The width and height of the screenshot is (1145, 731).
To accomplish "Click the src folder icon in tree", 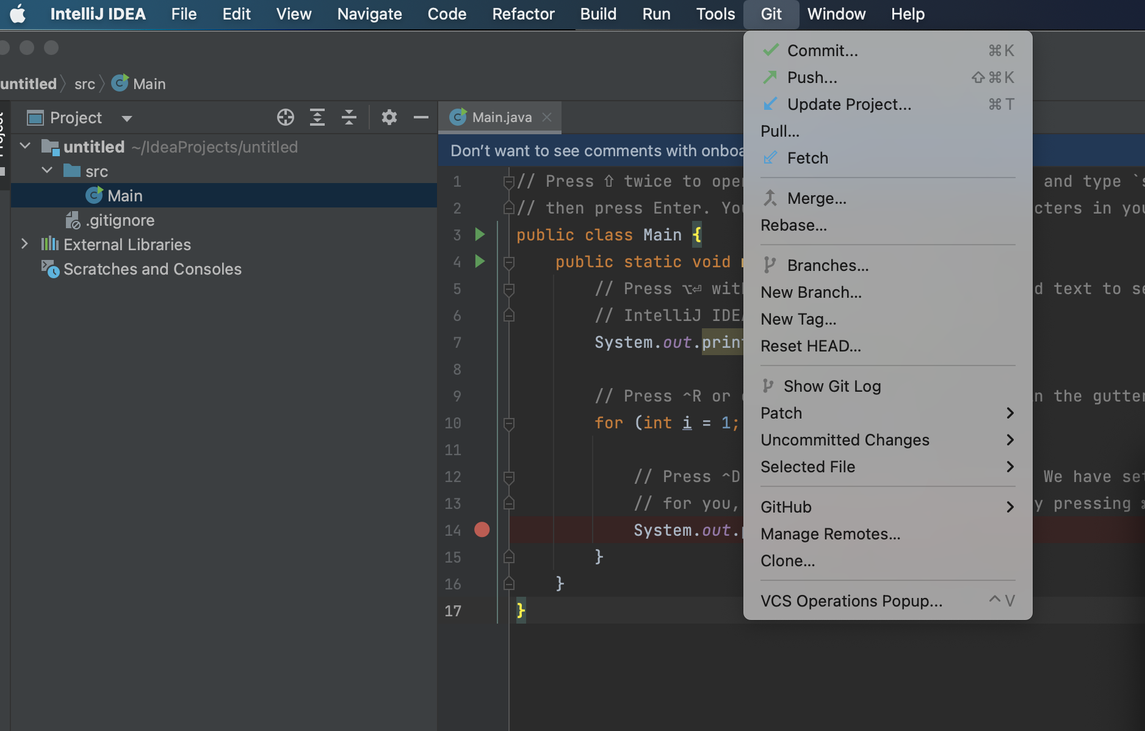I will pyautogui.click(x=72, y=171).
